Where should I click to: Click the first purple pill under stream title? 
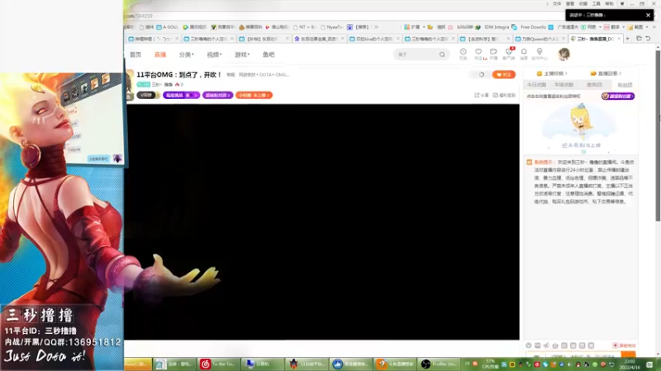coord(181,95)
